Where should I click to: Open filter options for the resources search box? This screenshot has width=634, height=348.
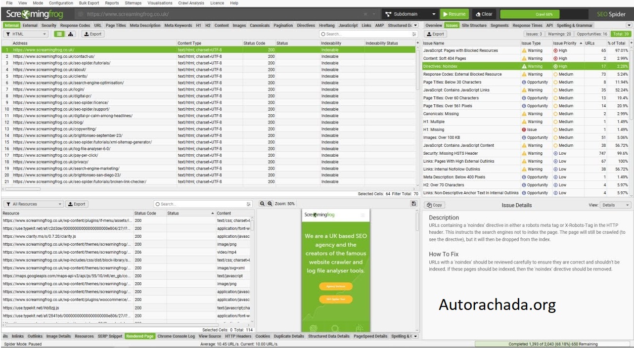click(249, 204)
